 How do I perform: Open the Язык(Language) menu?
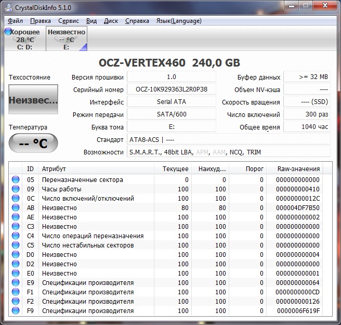(x=179, y=21)
